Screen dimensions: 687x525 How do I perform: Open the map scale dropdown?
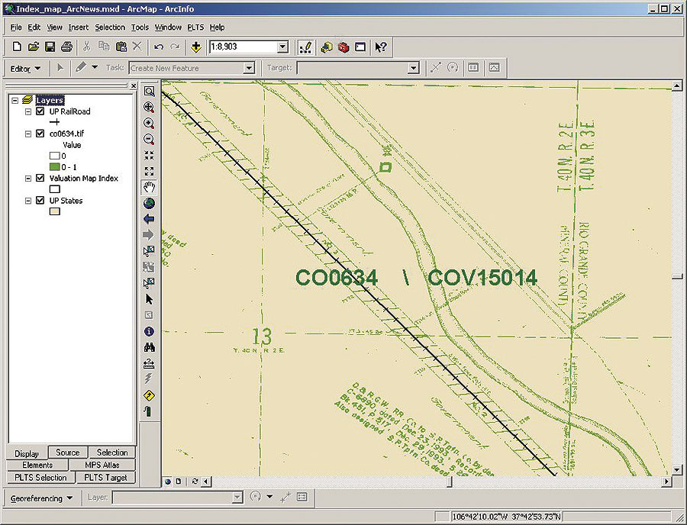pos(283,47)
